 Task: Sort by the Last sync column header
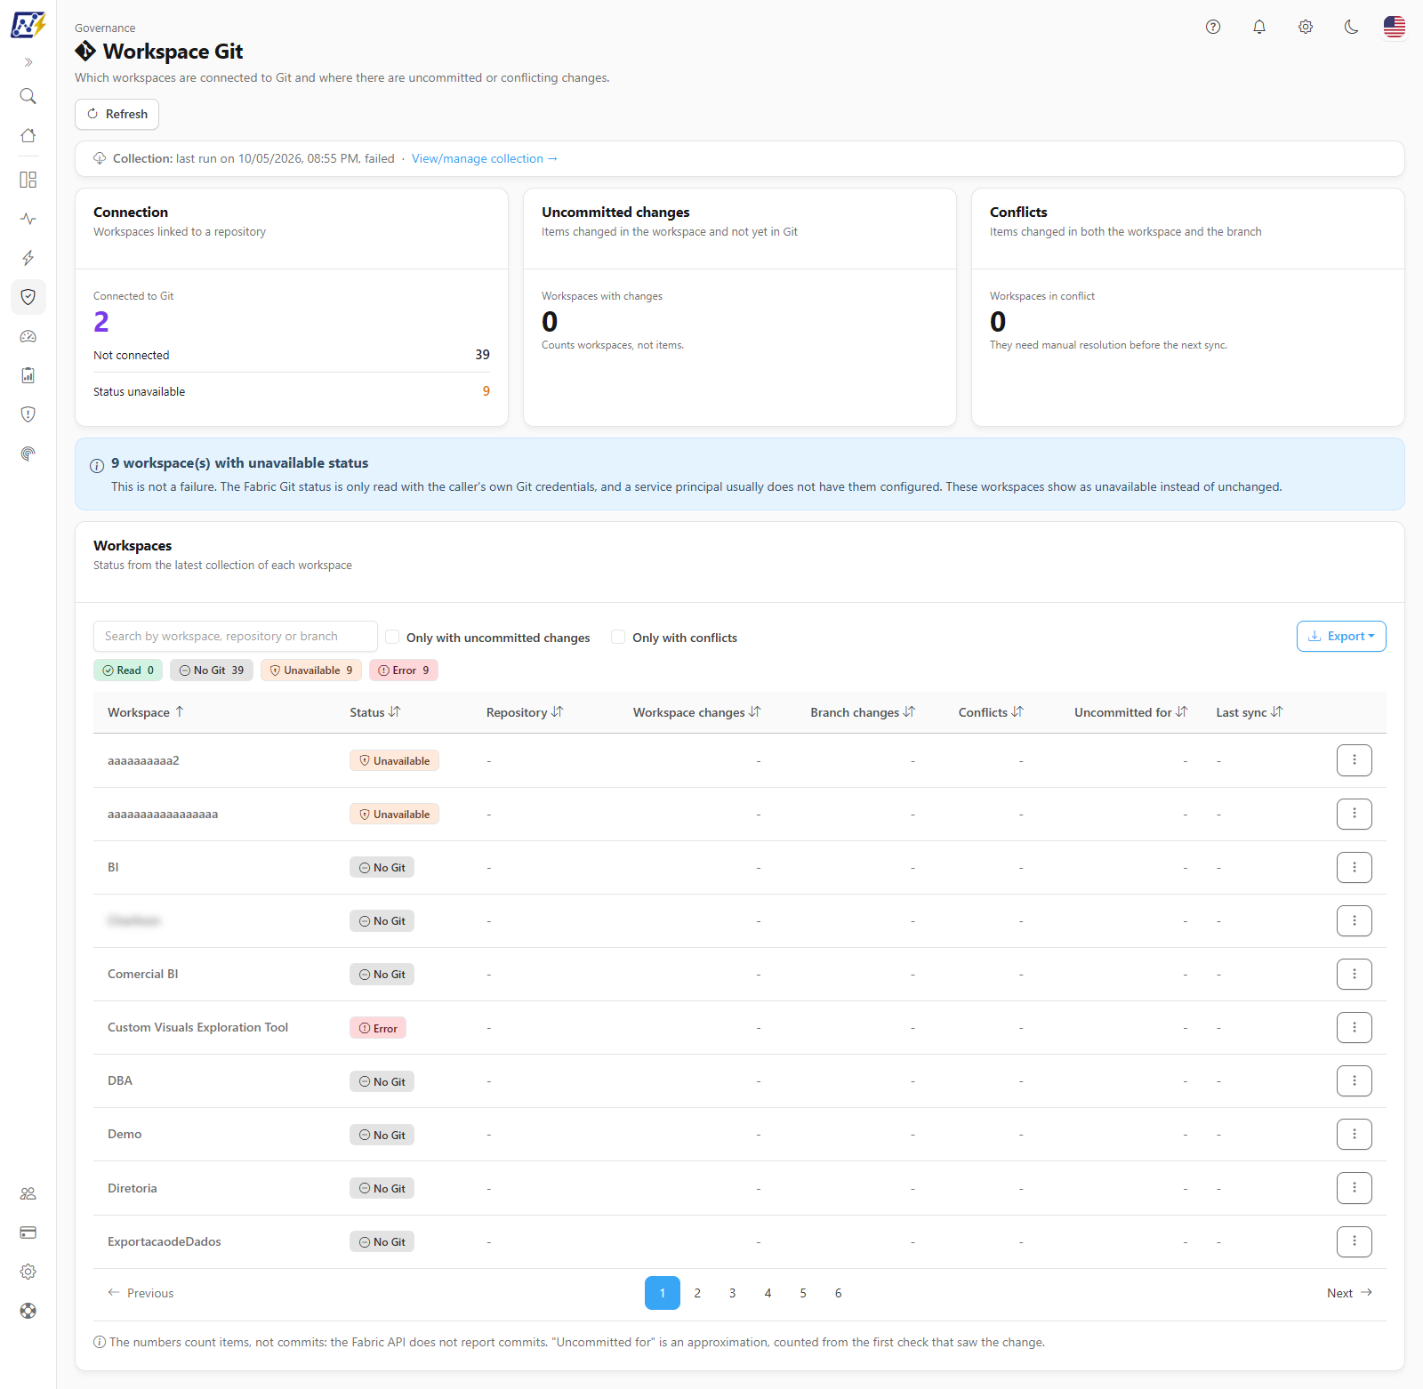tap(1250, 712)
